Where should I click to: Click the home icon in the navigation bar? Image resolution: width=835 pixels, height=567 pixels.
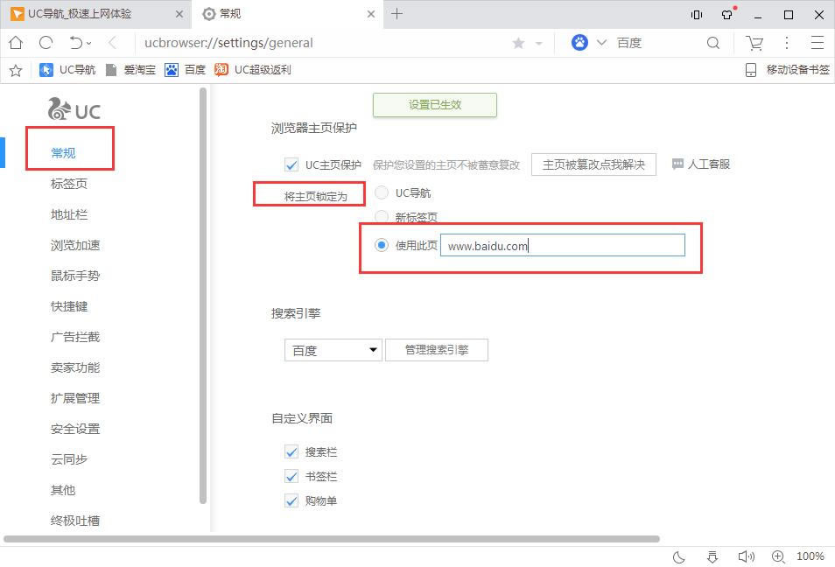16,43
